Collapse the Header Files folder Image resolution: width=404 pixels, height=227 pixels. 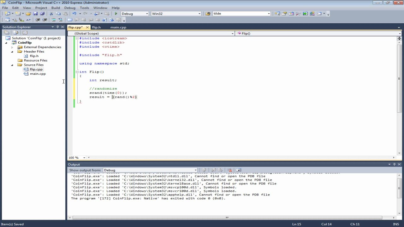tap(12, 52)
